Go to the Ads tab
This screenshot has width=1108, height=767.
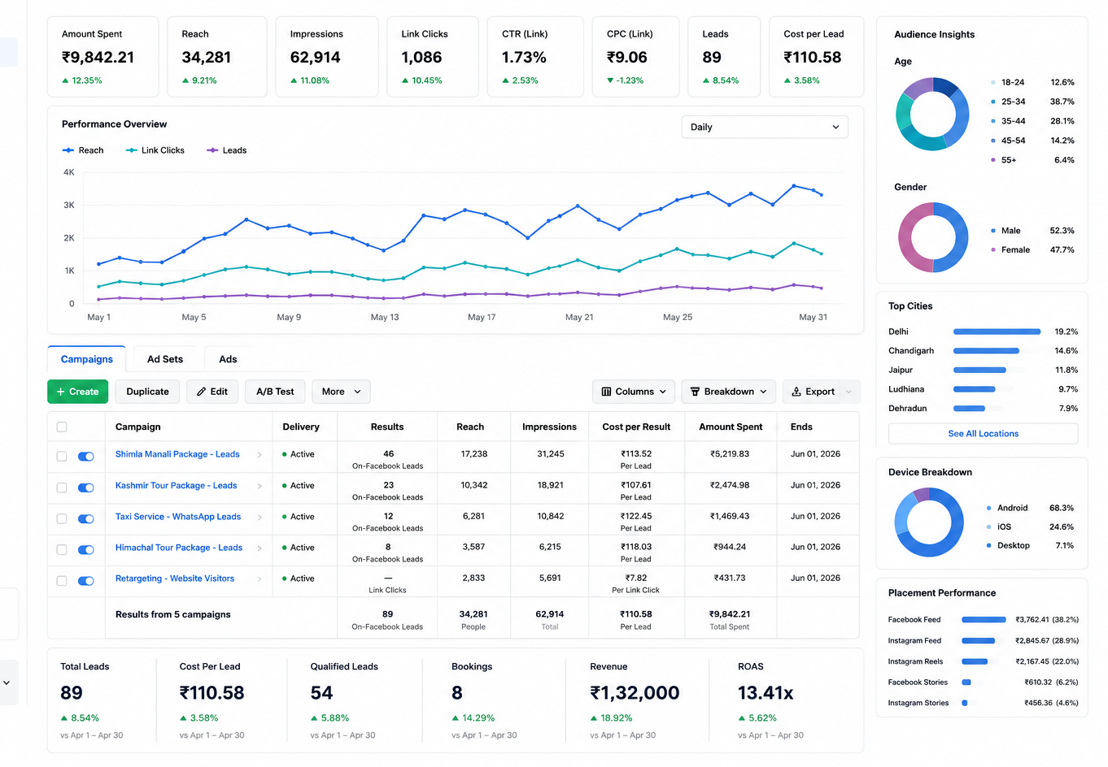pos(228,359)
